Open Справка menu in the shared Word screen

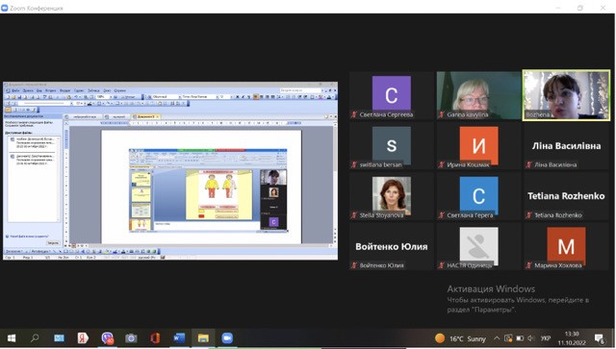119,90
